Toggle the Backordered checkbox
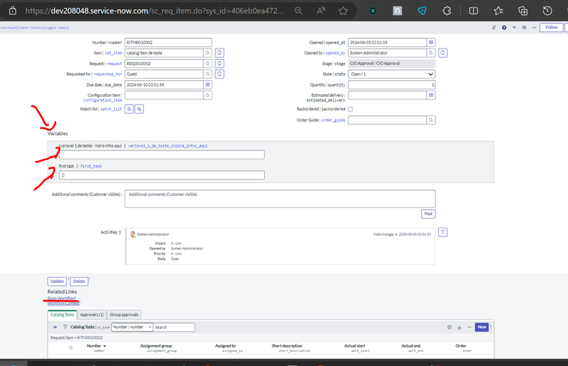This screenshot has width=568, height=366. pyautogui.click(x=350, y=109)
